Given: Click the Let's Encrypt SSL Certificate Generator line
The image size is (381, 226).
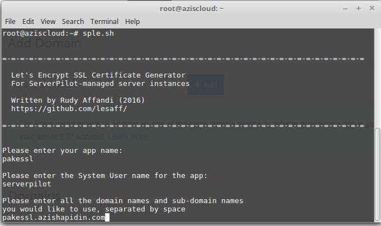Looking at the screenshot, I should coord(98,75).
